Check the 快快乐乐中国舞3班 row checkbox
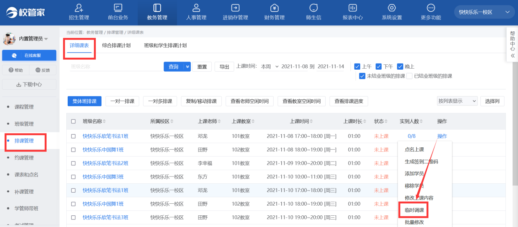 click(x=73, y=177)
